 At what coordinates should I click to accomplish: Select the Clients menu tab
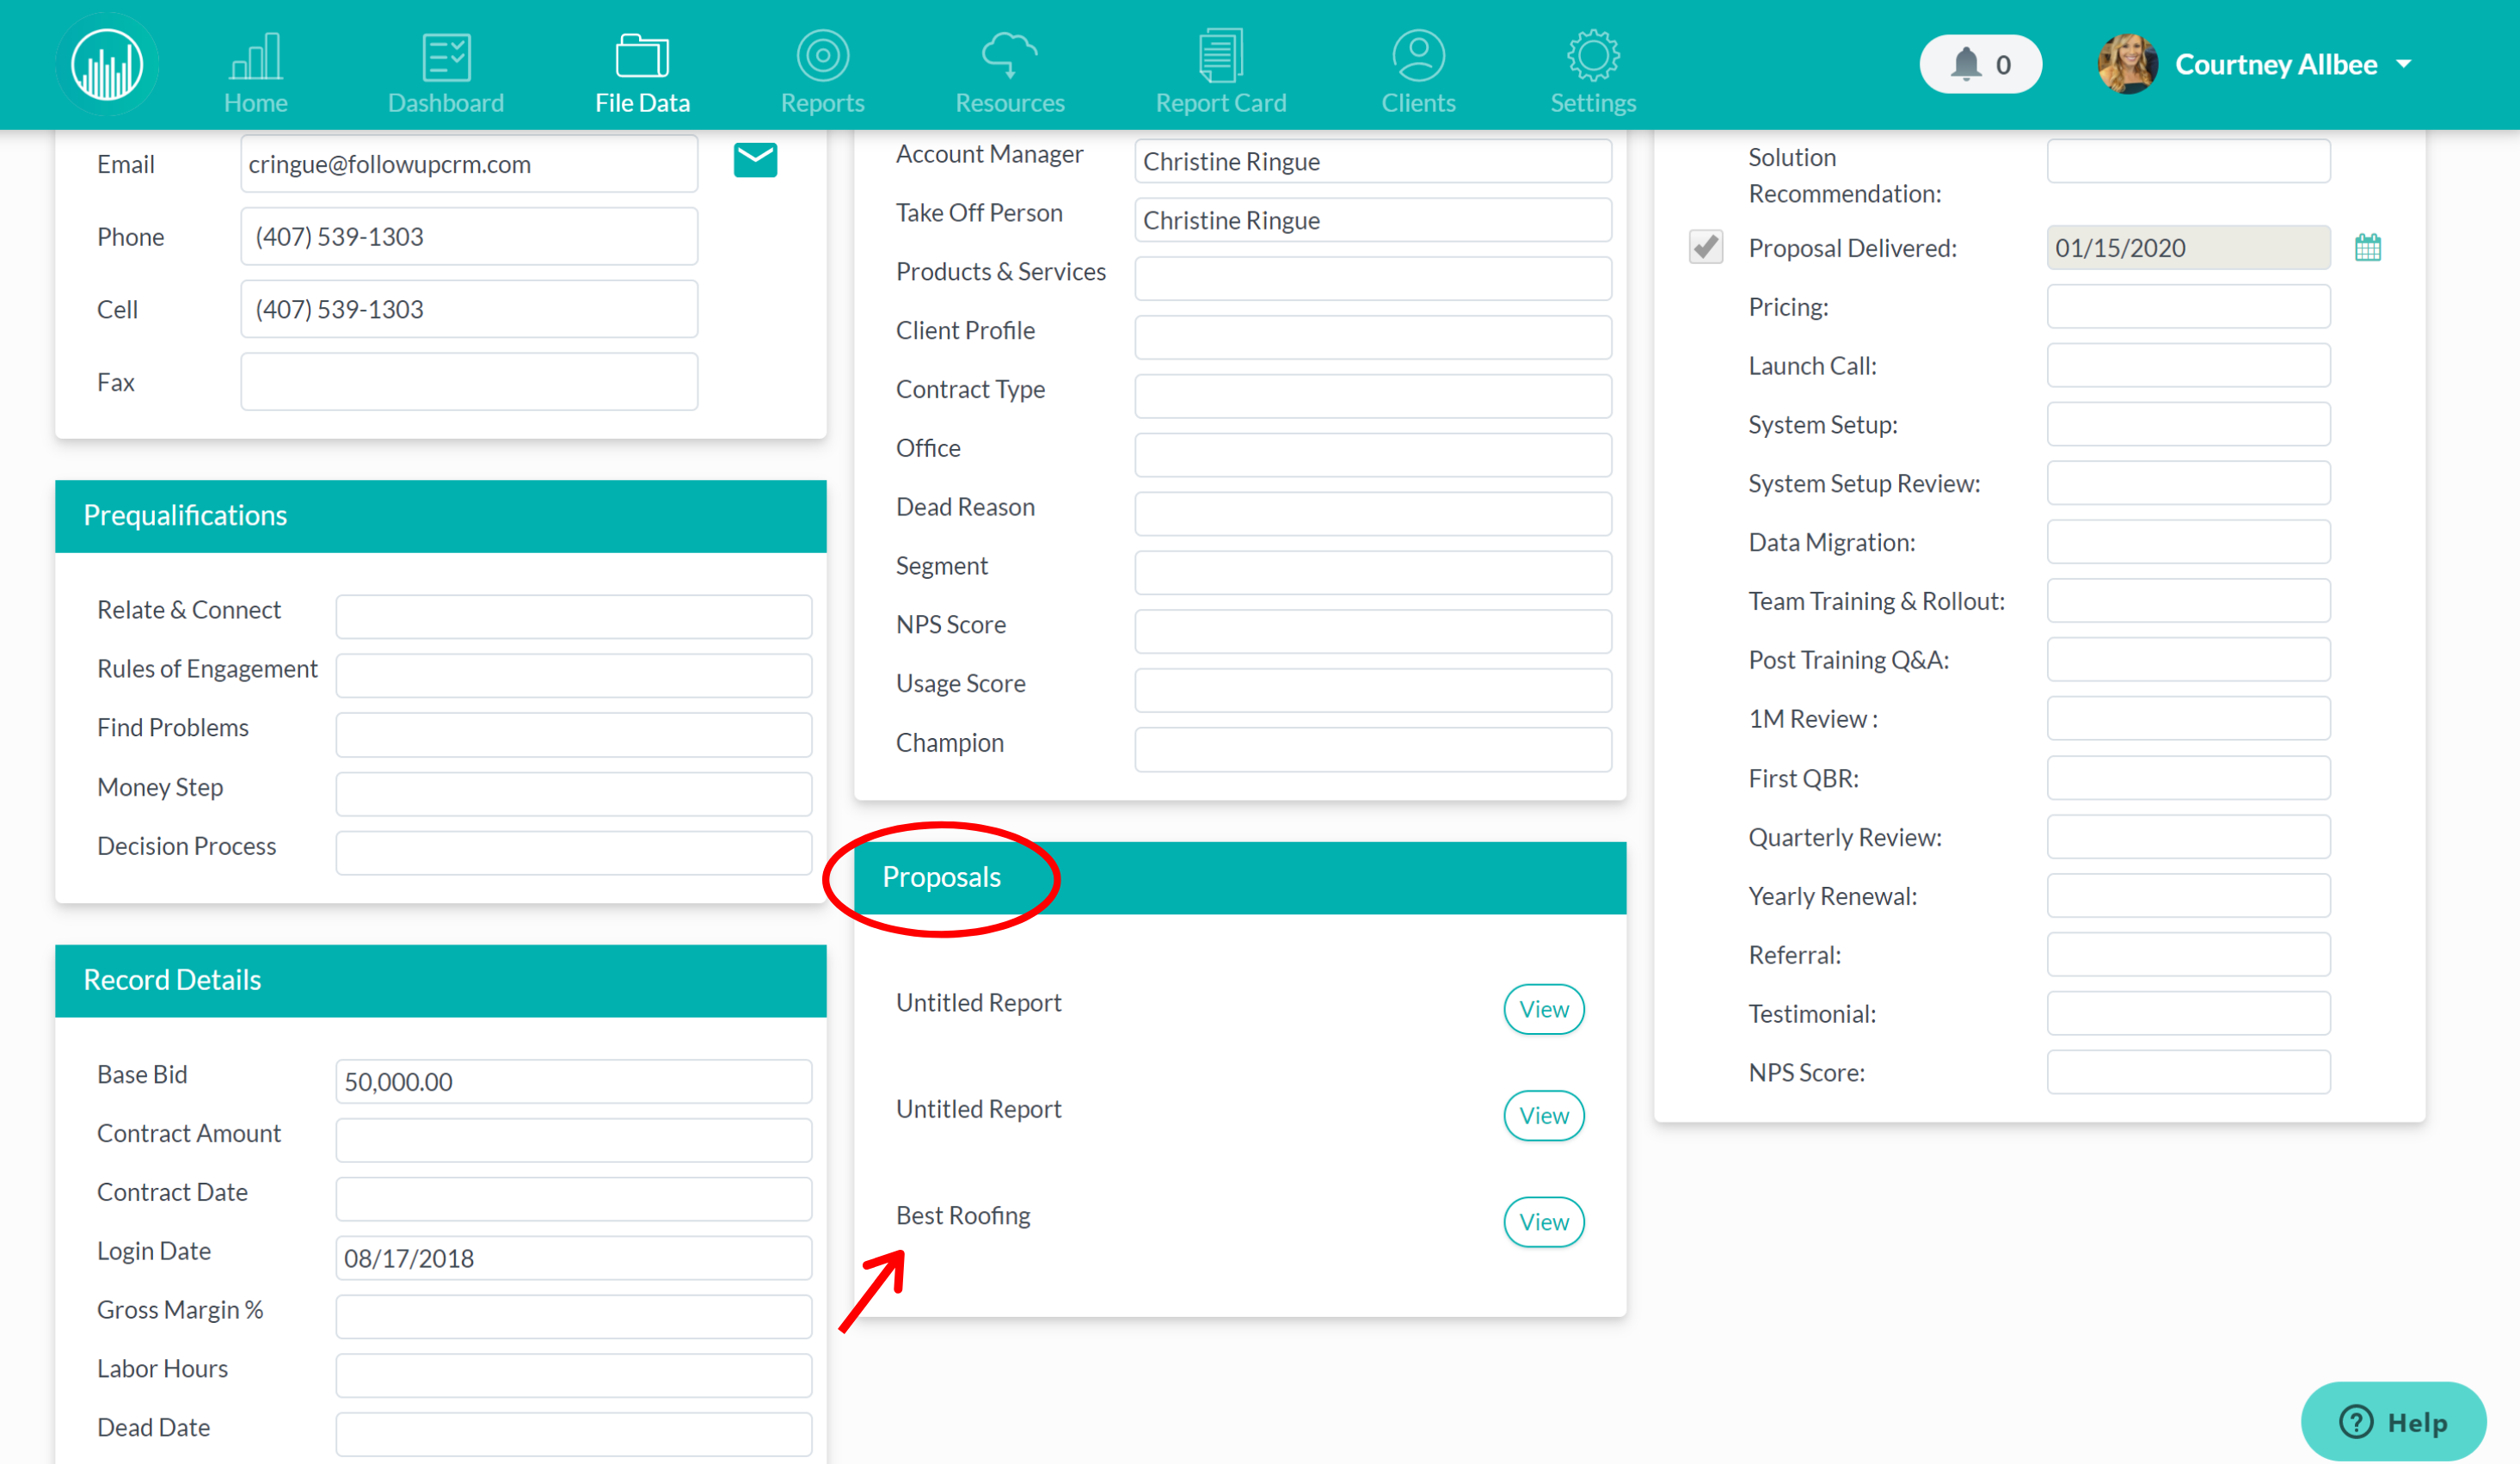[1413, 63]
